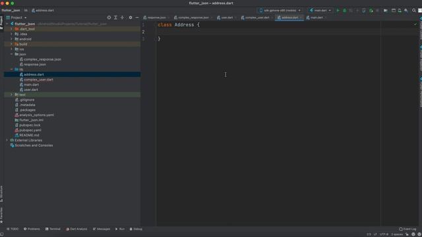Select complex_user.dart in project tree

click(38, 80)
